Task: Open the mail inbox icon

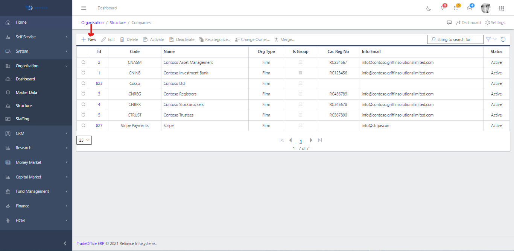Action: [470, 8]
